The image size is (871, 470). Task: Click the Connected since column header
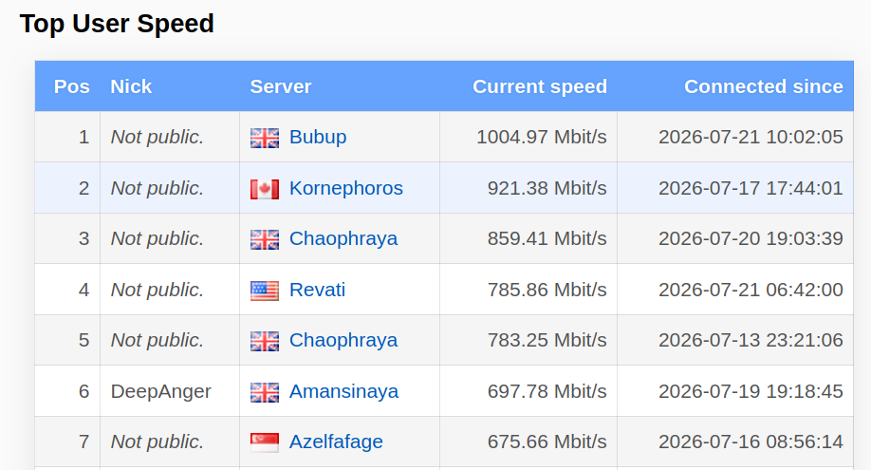[x=763, y=86]
